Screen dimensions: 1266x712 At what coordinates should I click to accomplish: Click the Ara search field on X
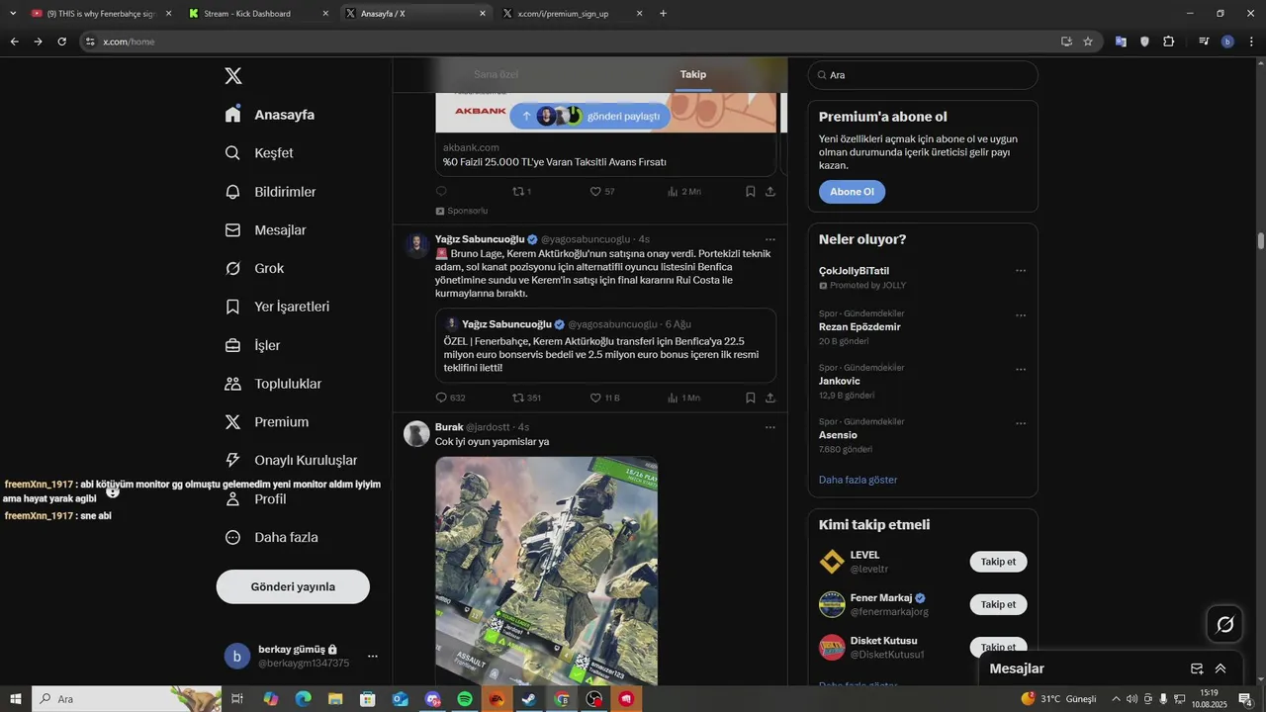tap(923, 75)
